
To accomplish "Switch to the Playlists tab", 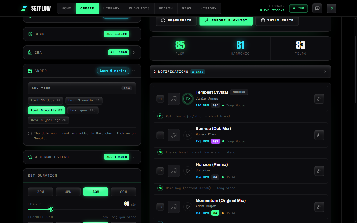I will click(139, 8).
